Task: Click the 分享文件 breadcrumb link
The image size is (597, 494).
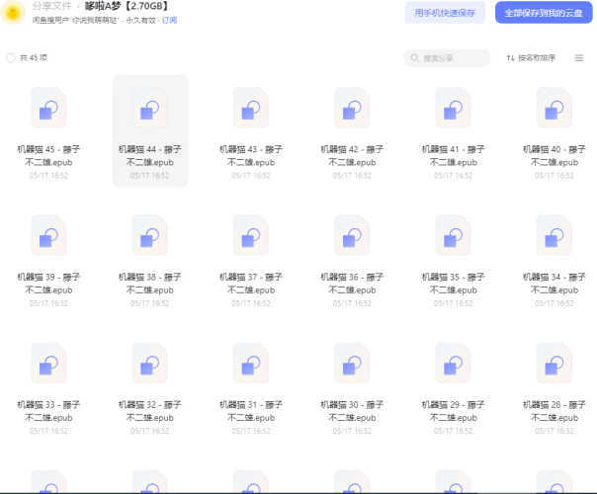Action: pyautogui.click(x=52, y=6)
